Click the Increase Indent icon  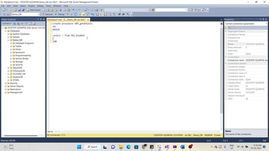tap(123, 14)
